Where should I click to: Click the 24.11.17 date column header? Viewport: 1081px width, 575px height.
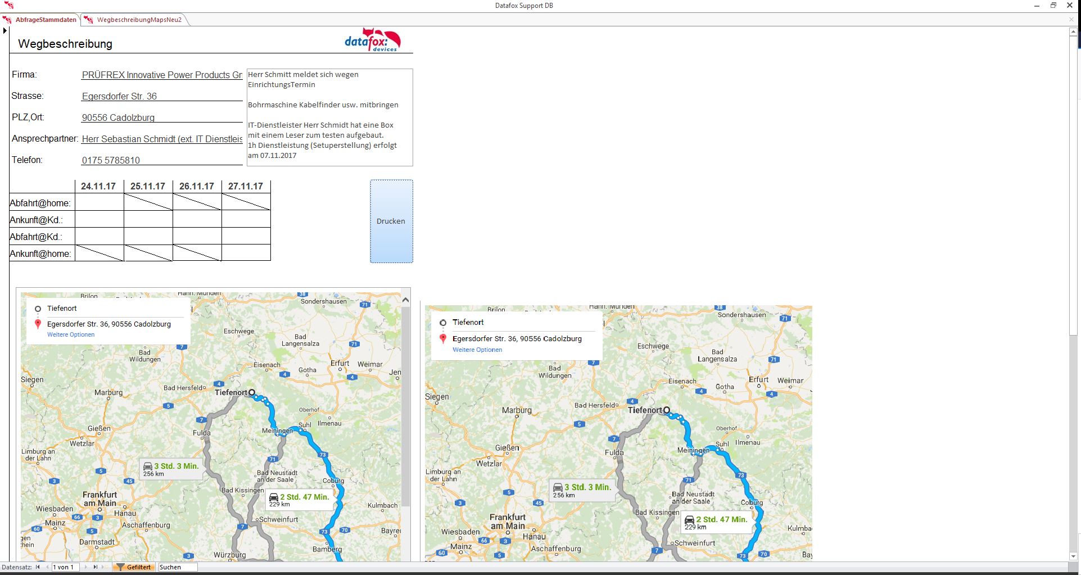tap(98, 186)
